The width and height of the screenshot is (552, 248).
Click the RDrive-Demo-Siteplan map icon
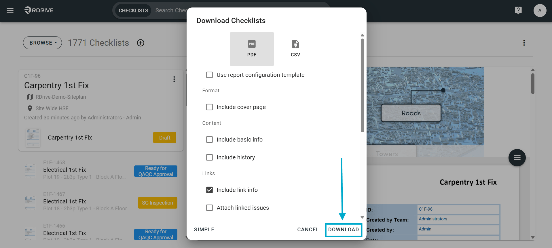click(30, 97)
